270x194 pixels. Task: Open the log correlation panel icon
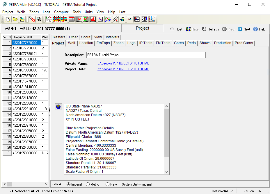tap(137, 19)
